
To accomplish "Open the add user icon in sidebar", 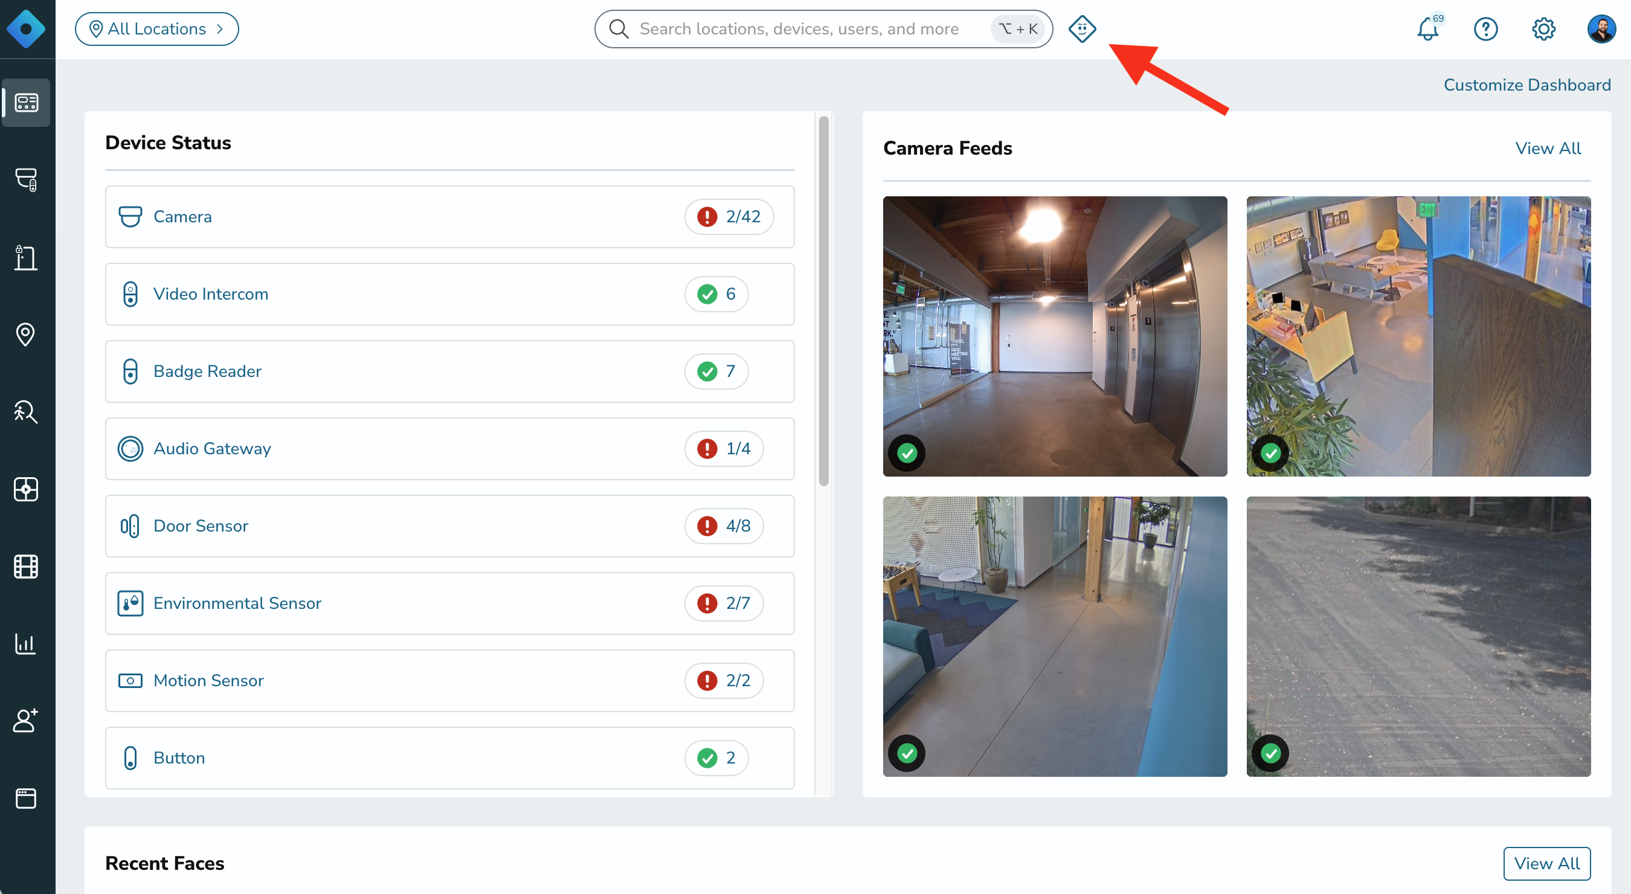I will (26, 721).
